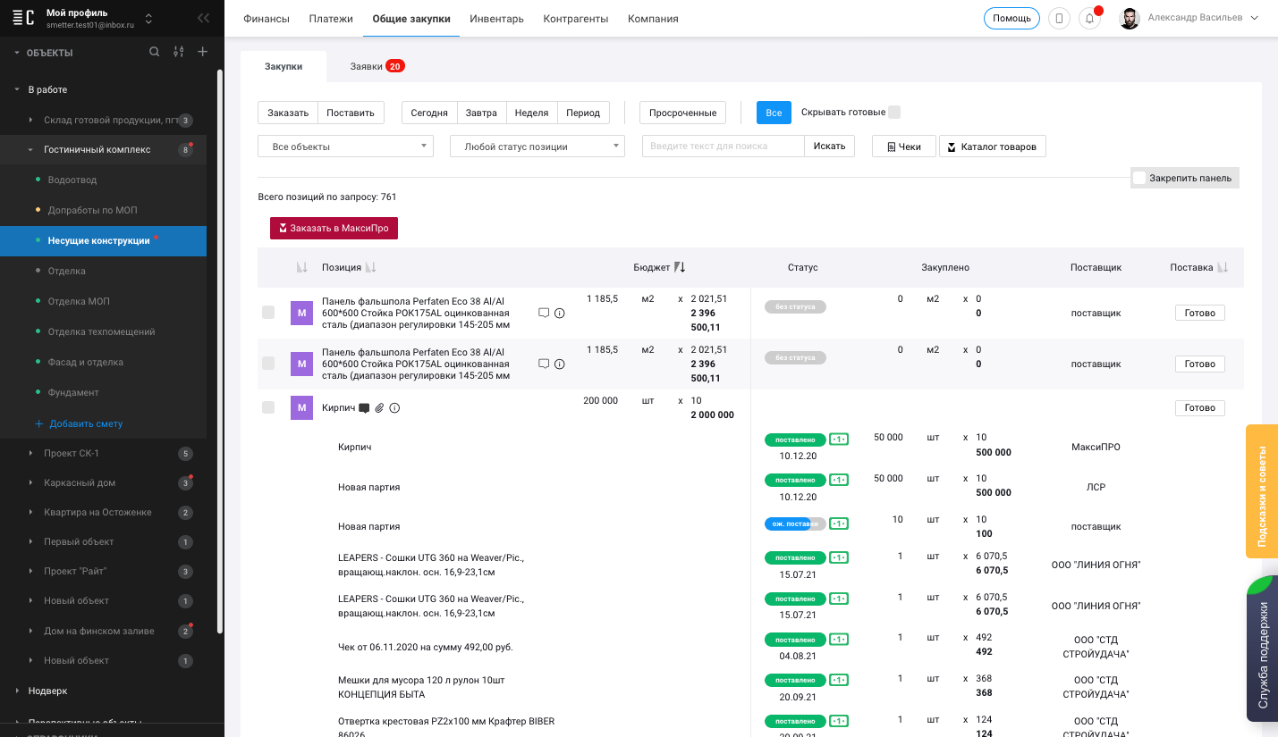Click the Каталог товаров button
The image size is (1278, 737).
pyautogui.click(x=992, y=147)
